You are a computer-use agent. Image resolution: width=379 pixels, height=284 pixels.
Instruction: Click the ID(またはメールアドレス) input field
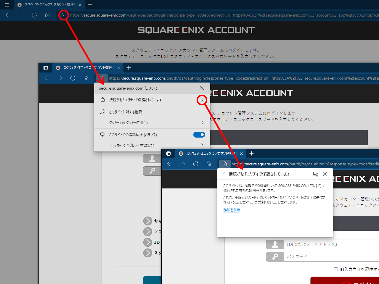[331, 244]
